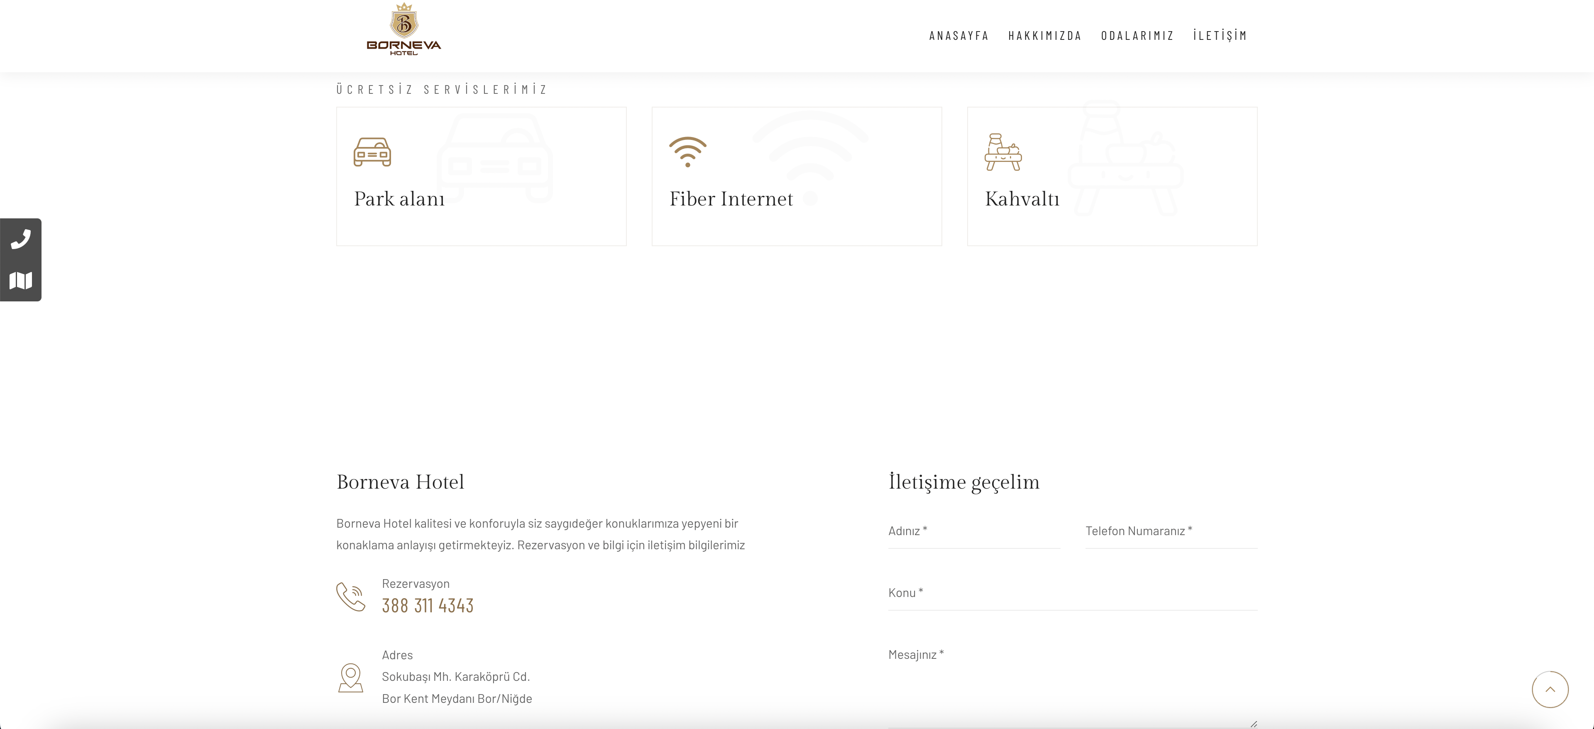Click the floating map icon

click(x=21, y=280)
